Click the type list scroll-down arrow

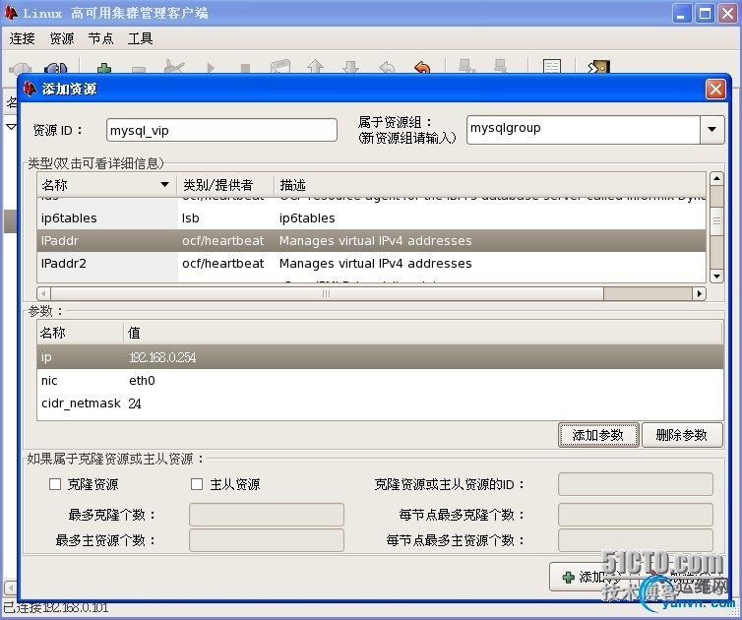pos(717,276)
